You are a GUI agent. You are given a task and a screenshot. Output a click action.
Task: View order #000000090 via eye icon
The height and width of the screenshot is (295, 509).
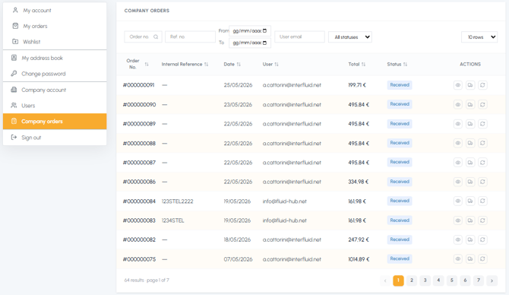(x=457, y=105)
